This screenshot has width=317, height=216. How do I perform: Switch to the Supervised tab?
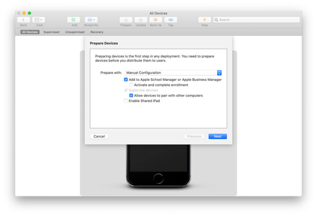51,32
